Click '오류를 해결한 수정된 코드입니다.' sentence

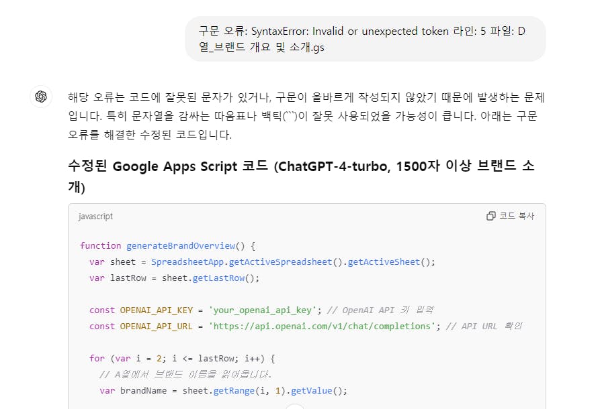pyautogui.click(x=150, y=134)
